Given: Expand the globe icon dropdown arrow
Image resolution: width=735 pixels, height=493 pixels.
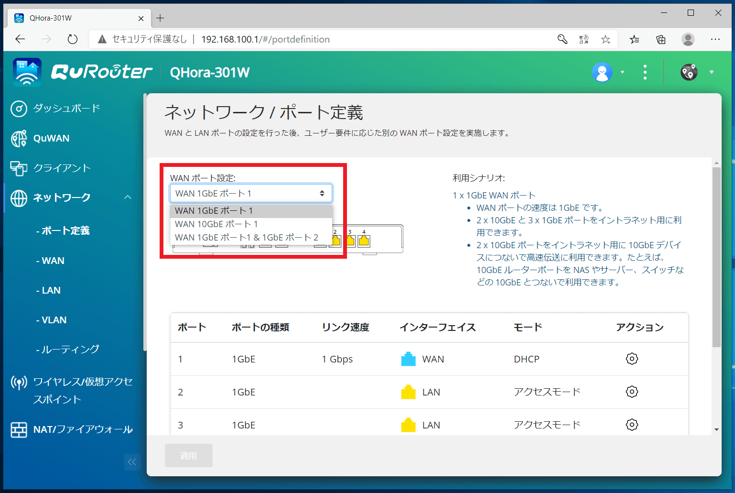Looking at the screenshot, I should pos(712,72).
